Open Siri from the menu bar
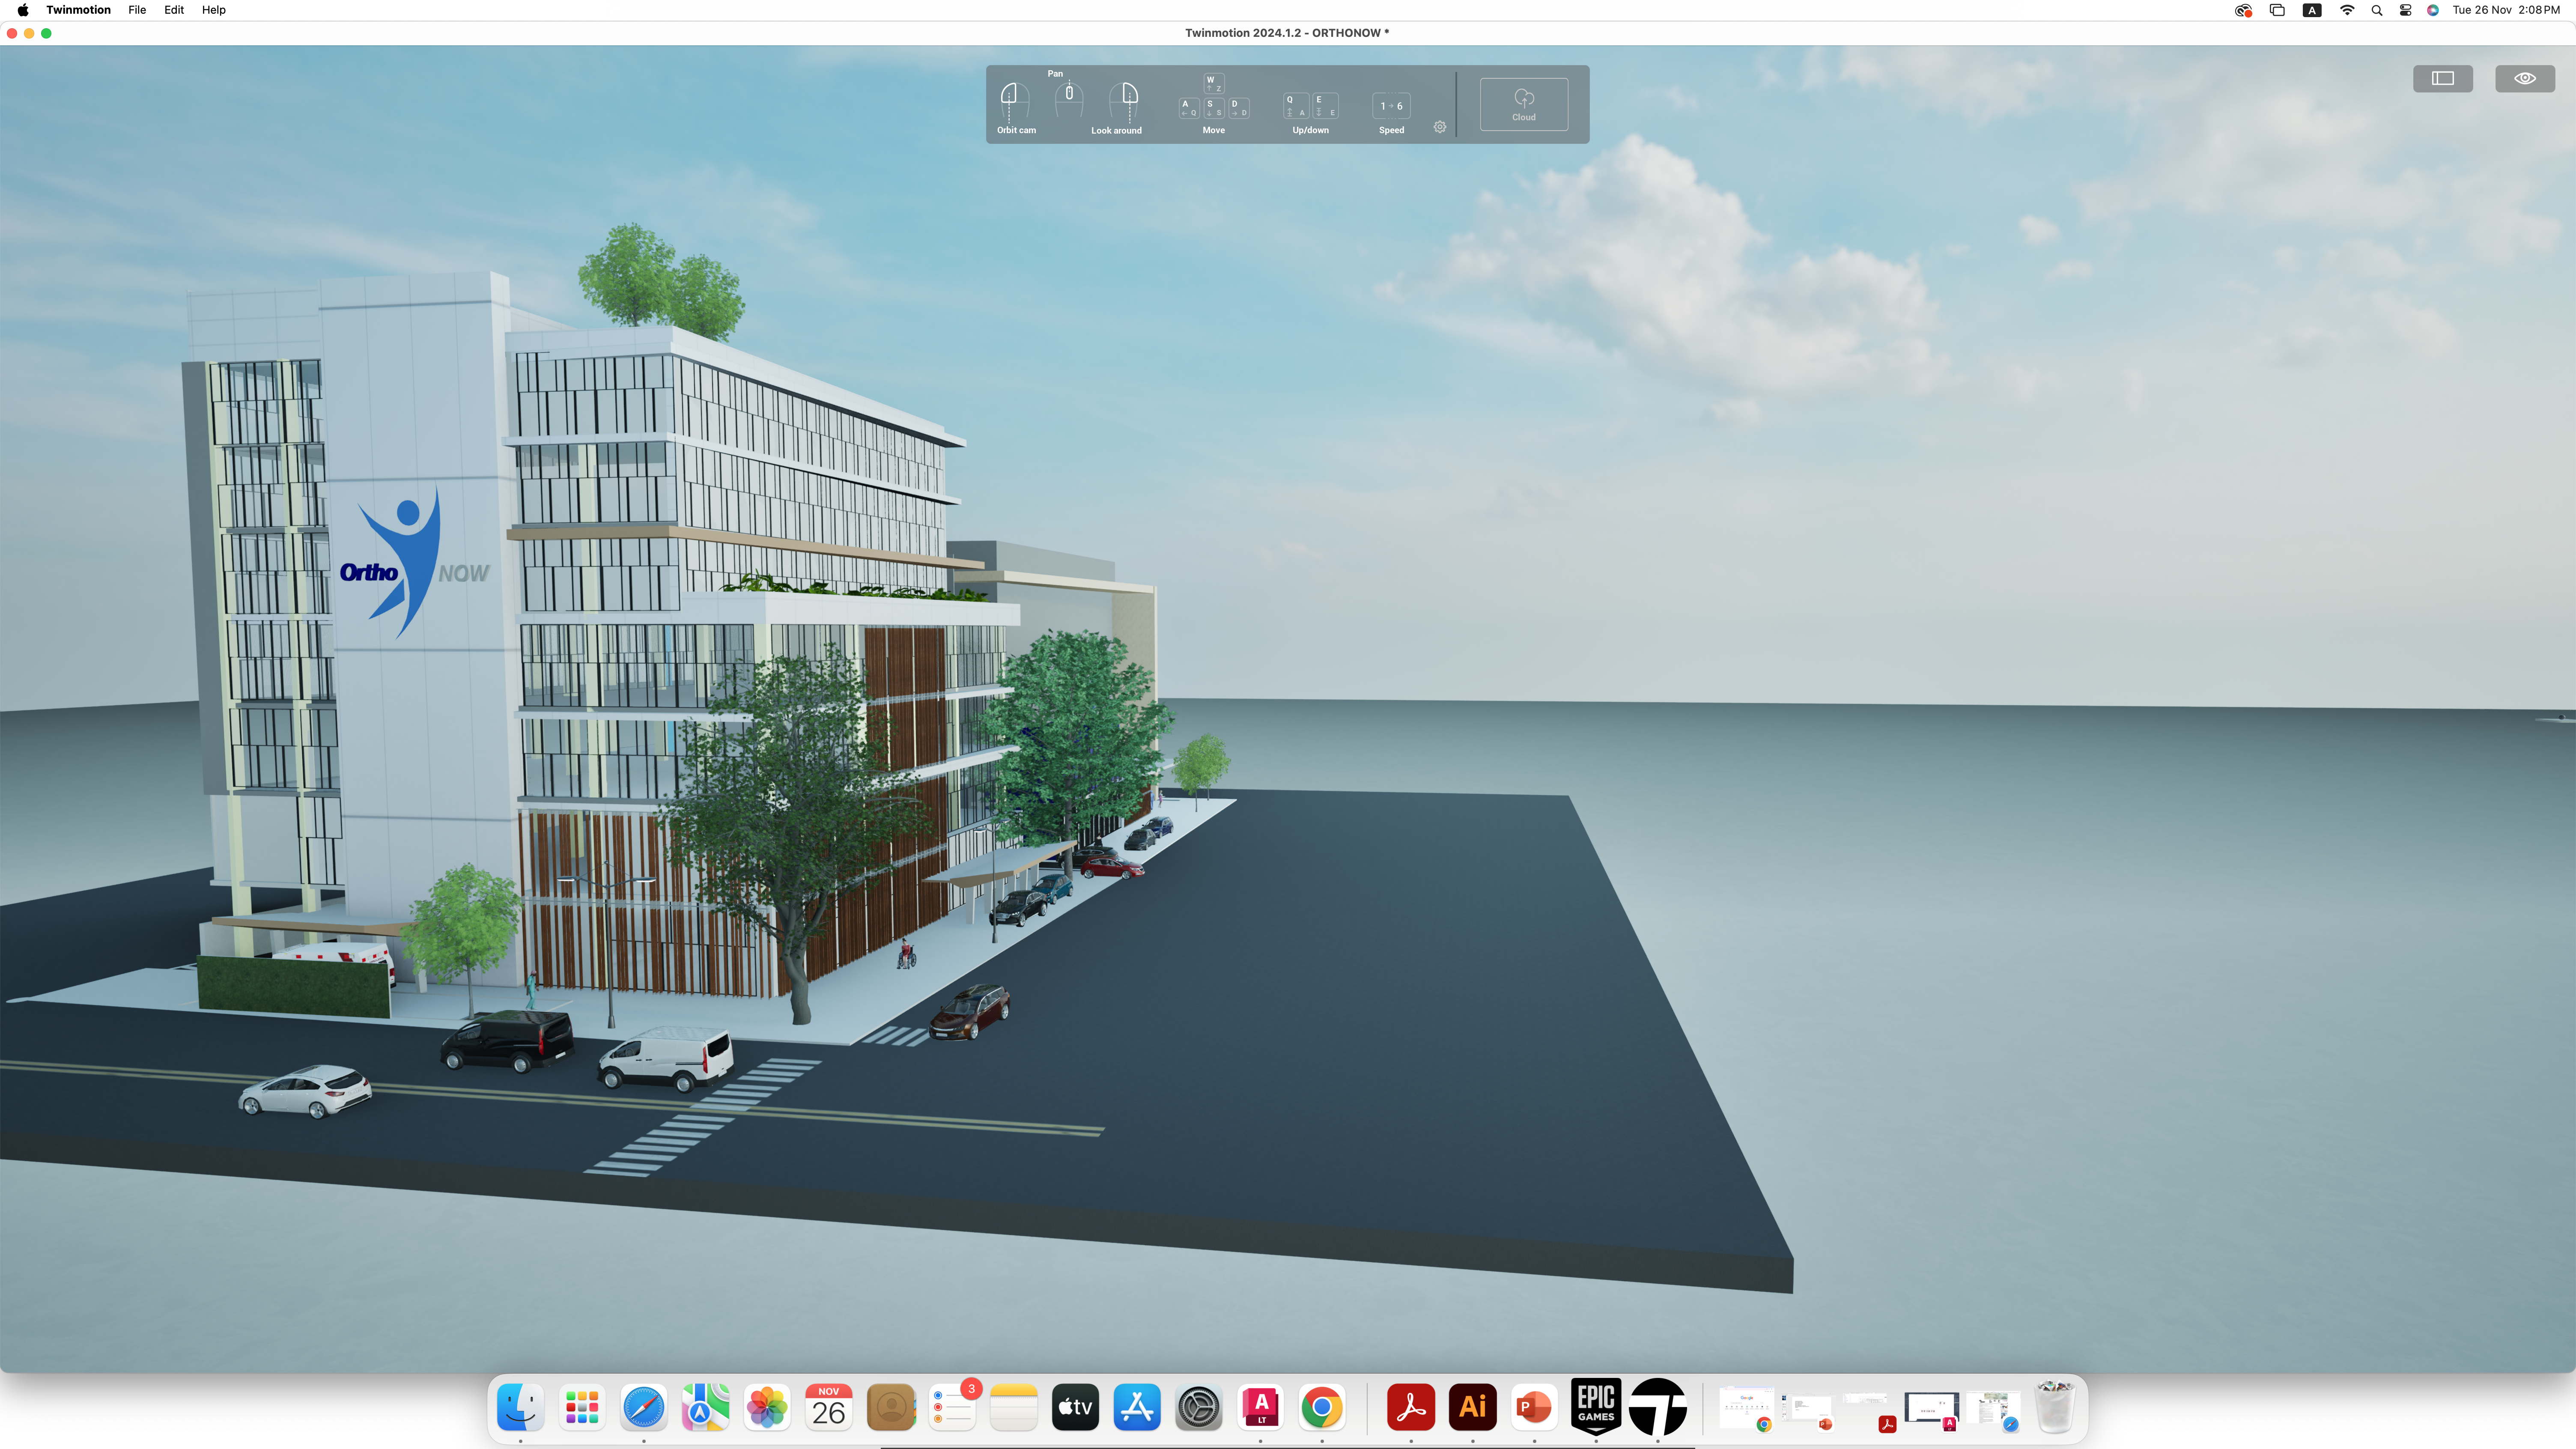 pos(2432,10)
